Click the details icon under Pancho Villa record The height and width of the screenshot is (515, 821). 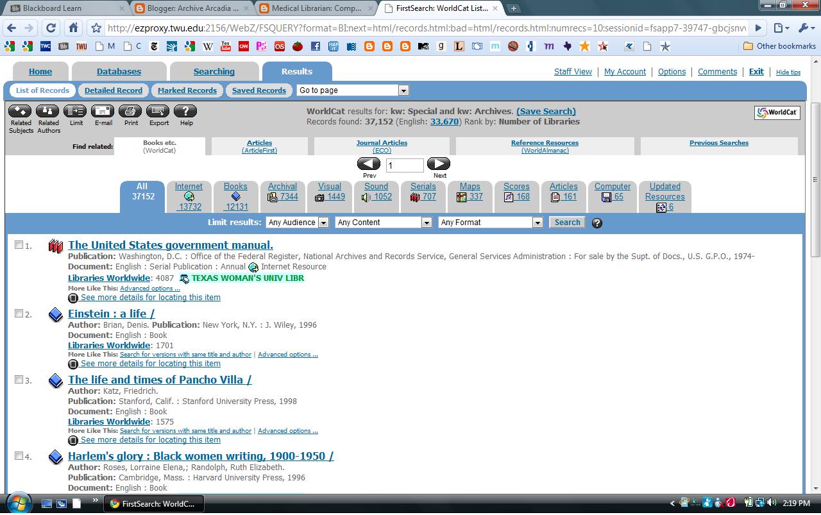tap(73, 441)
